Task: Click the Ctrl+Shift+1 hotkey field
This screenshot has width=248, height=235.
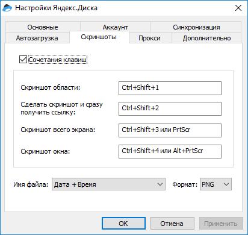Action: coord(170,88)
